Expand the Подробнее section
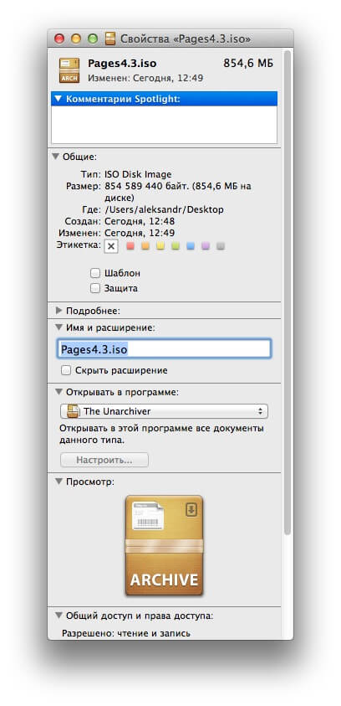Image resolution: width=341 pixels, height=706 pixels. 59,310
